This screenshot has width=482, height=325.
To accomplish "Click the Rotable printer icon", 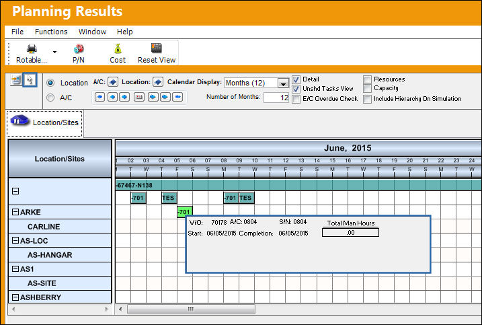I will click(x=32, y=48).
